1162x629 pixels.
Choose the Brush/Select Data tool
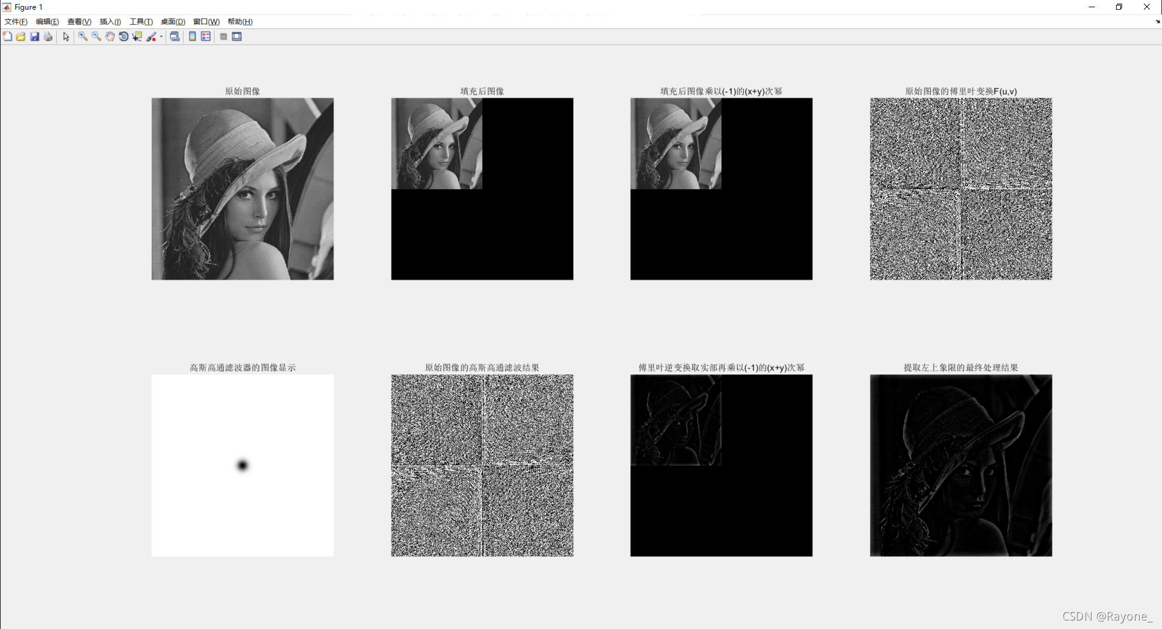[x=151, y=37]
